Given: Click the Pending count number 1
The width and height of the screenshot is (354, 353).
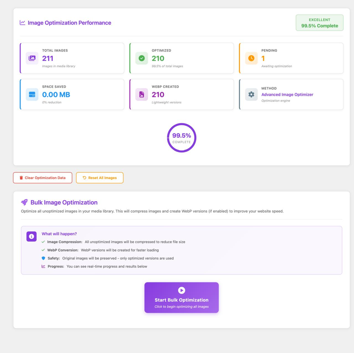Looking at the screenshot, I should pyautogui.click(x=263, y=58).
